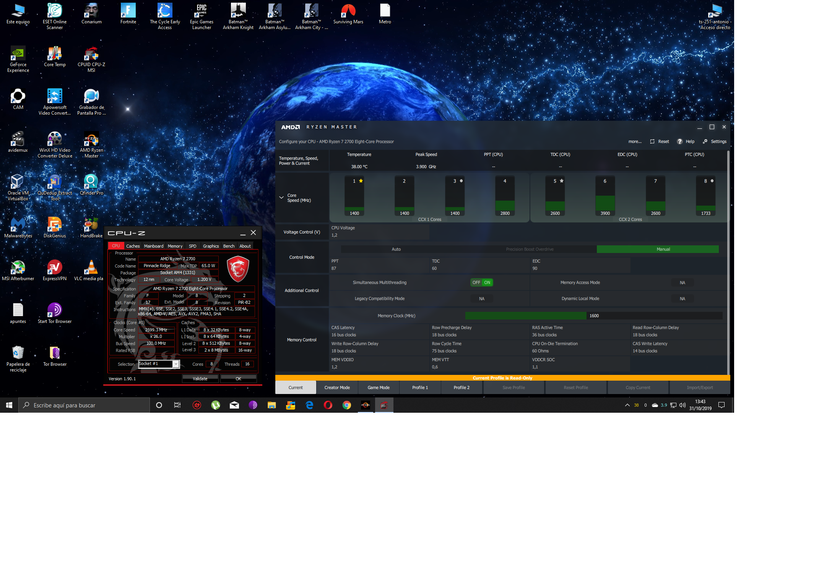The image size is (819, 574).
Task: Open Opera from the taskbar
Action: click(328, 405)
